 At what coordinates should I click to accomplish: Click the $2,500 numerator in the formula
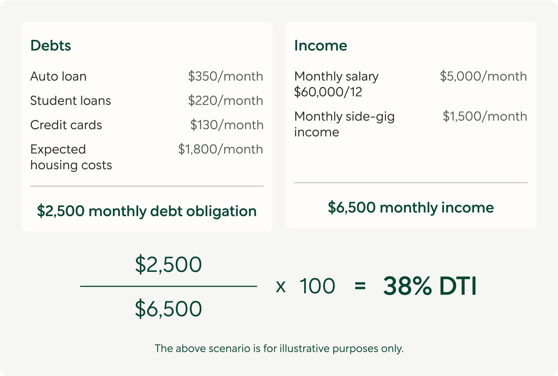tap(168, 264)
